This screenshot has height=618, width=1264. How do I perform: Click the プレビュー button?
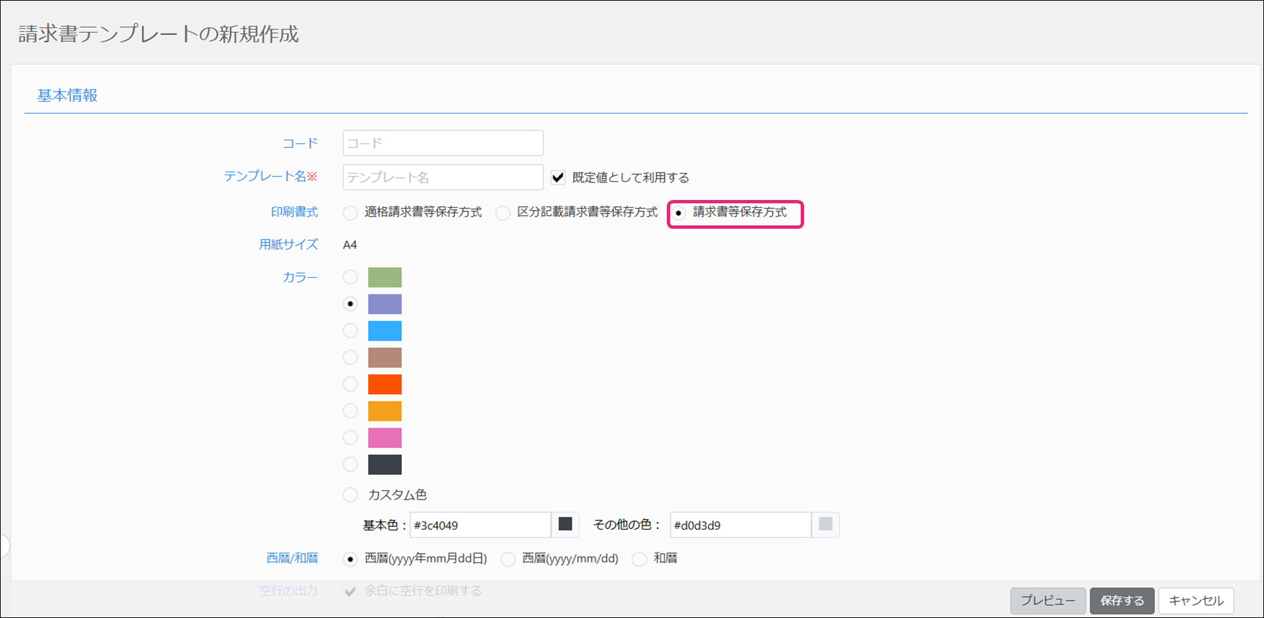(1048, 601)
